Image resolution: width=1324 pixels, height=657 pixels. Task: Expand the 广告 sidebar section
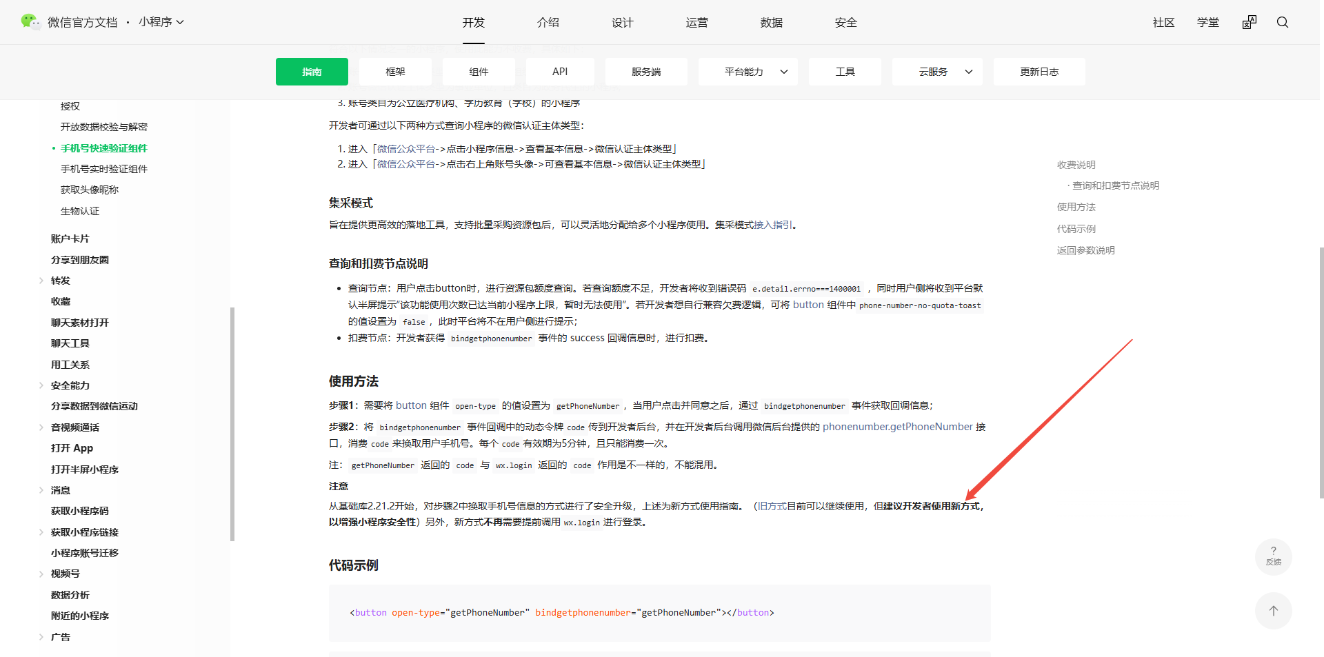pyautogui.click(x=41, y=637)
